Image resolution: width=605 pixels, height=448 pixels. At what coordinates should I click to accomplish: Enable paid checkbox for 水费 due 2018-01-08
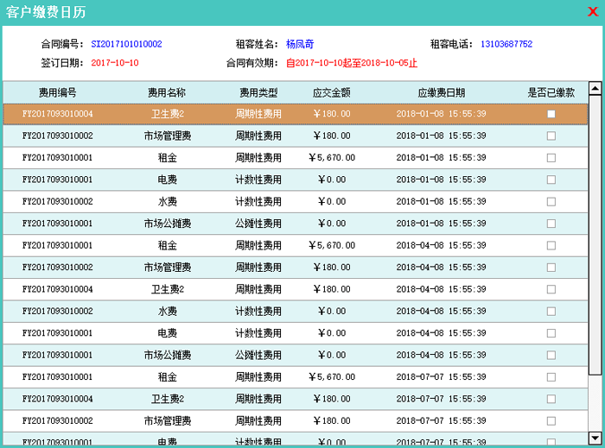click(551, 201)
